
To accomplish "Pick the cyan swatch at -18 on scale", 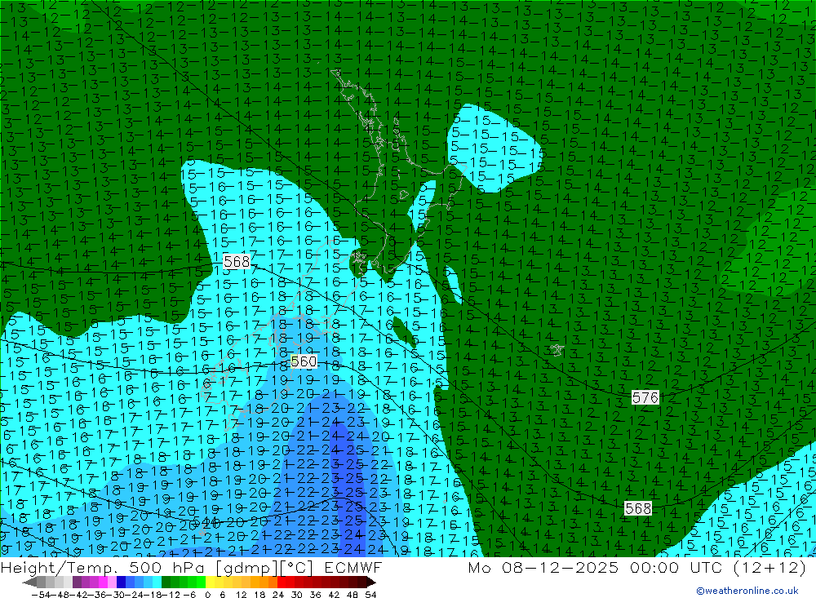I will pyautogui.click(x=157, y=582).
